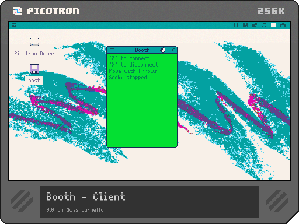Screen dimensions: 299x224
Task: Select the host floppy disk icon
Action: coord(34,69)
